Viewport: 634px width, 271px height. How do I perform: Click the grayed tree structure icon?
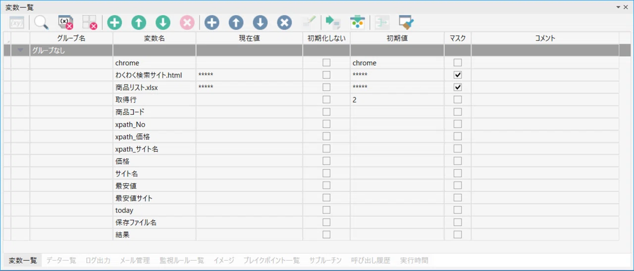click(382, 22)
